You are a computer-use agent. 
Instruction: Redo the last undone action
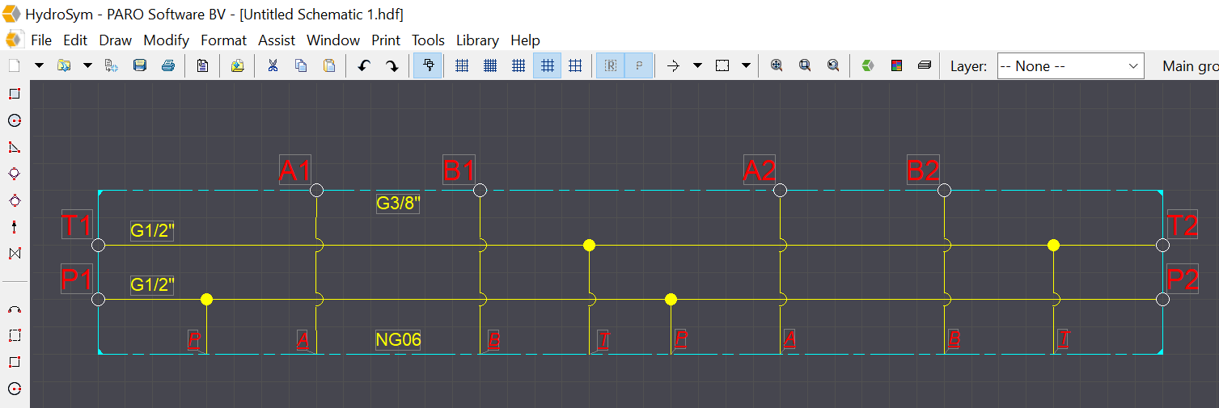point(392,66)
